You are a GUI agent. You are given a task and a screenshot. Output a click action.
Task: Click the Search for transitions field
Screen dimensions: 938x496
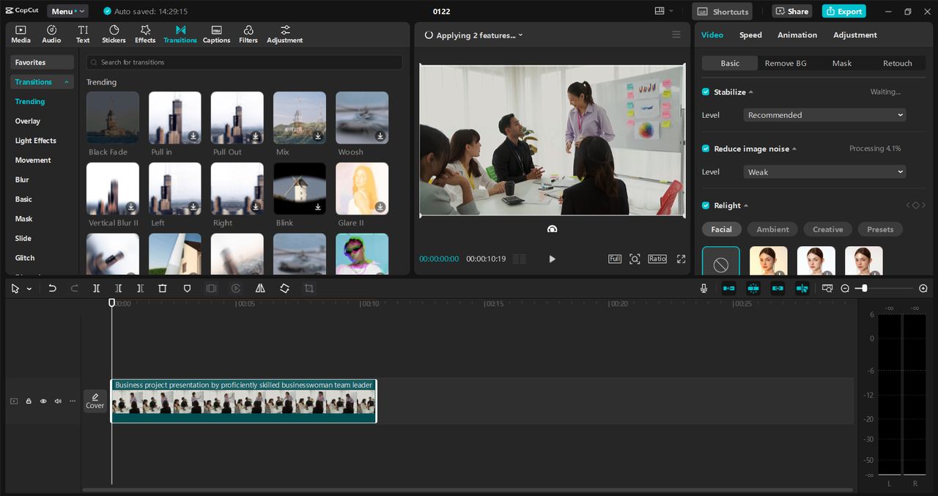[244, 62]
